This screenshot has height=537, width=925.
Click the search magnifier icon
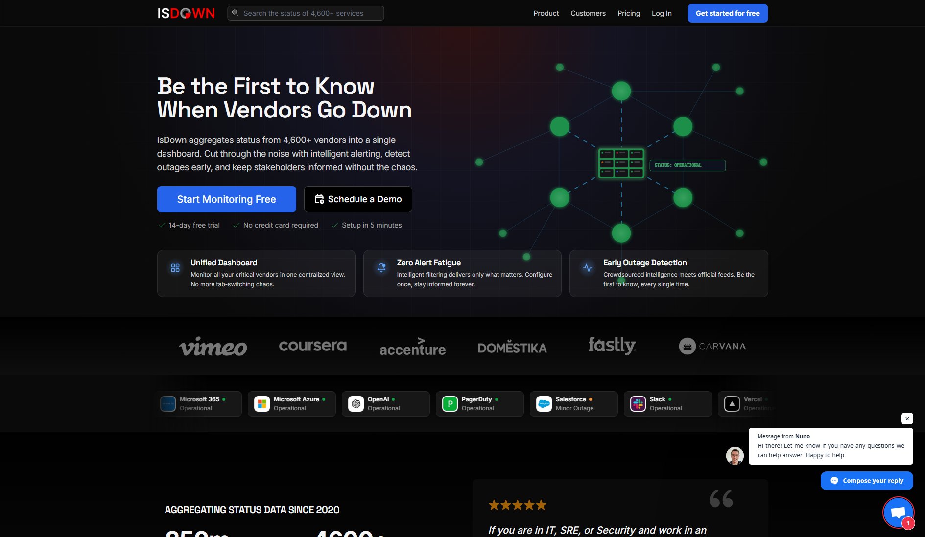click(236, 13)
